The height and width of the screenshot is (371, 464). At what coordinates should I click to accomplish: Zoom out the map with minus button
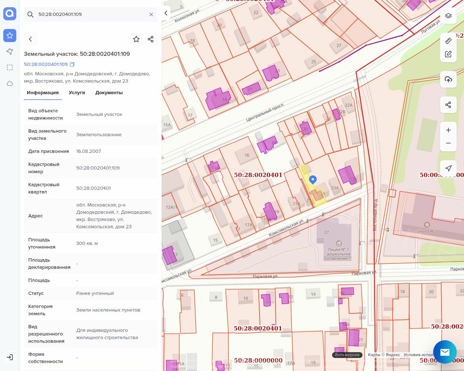448,143
